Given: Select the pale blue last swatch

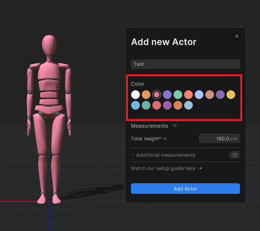Looking at the screenshot, I should [x=188, y=105].
